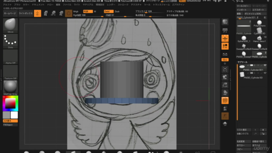Click the Solo icon at the bottom of the right shelf
The image size is (272, 153).
225,124
